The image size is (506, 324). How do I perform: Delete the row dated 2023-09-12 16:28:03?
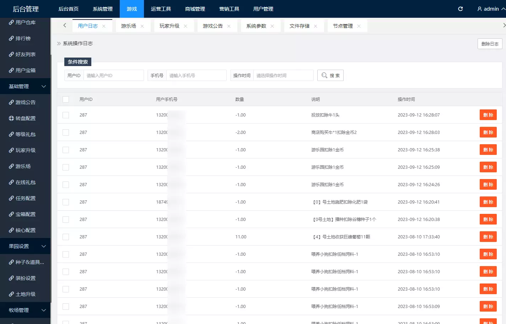[488, 133]
